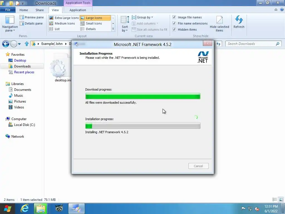Select the View ribbon tab

[x=55, y=10]
